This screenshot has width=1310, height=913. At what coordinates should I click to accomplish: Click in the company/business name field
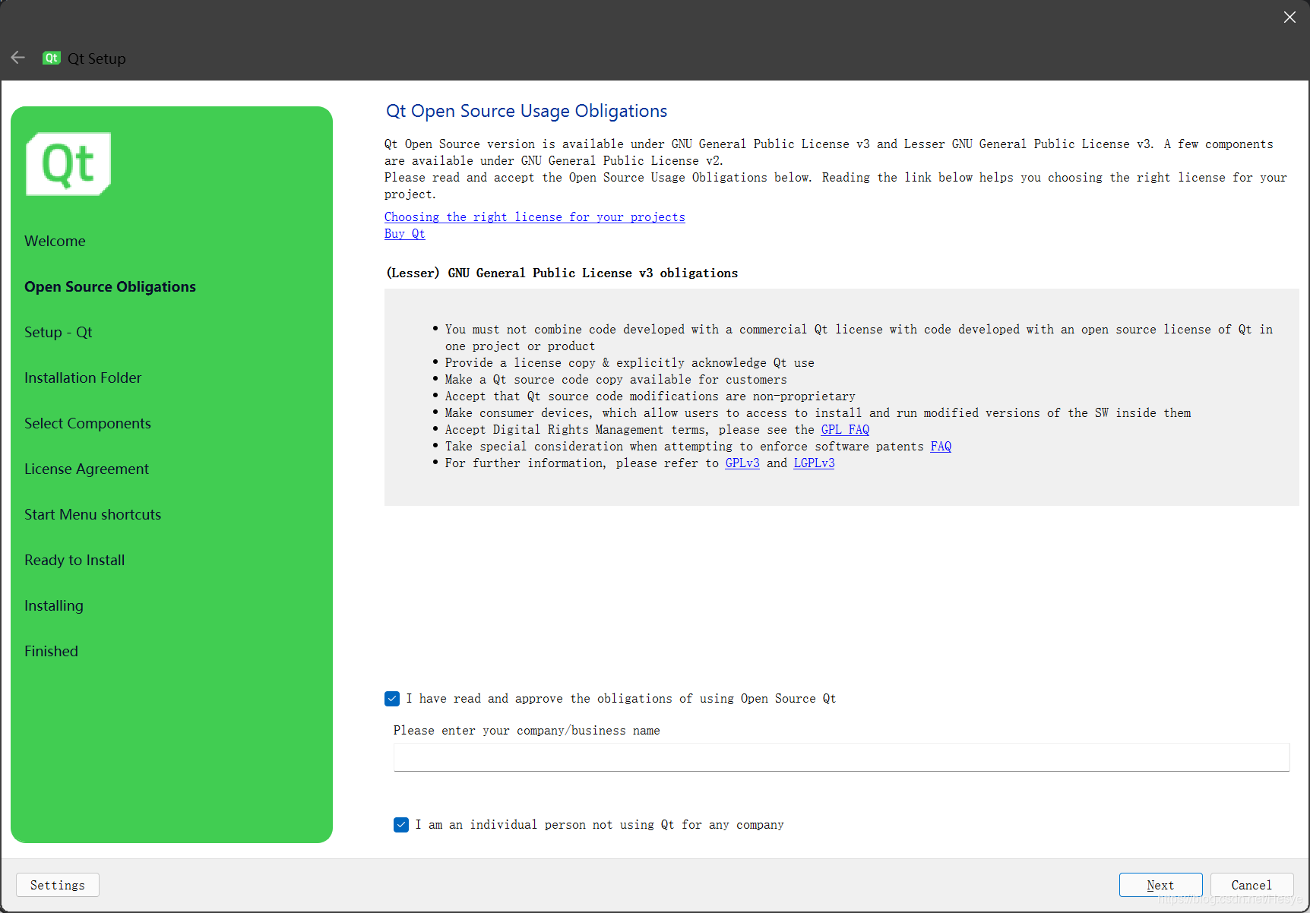pyautogui.click(x=840, y=757)
